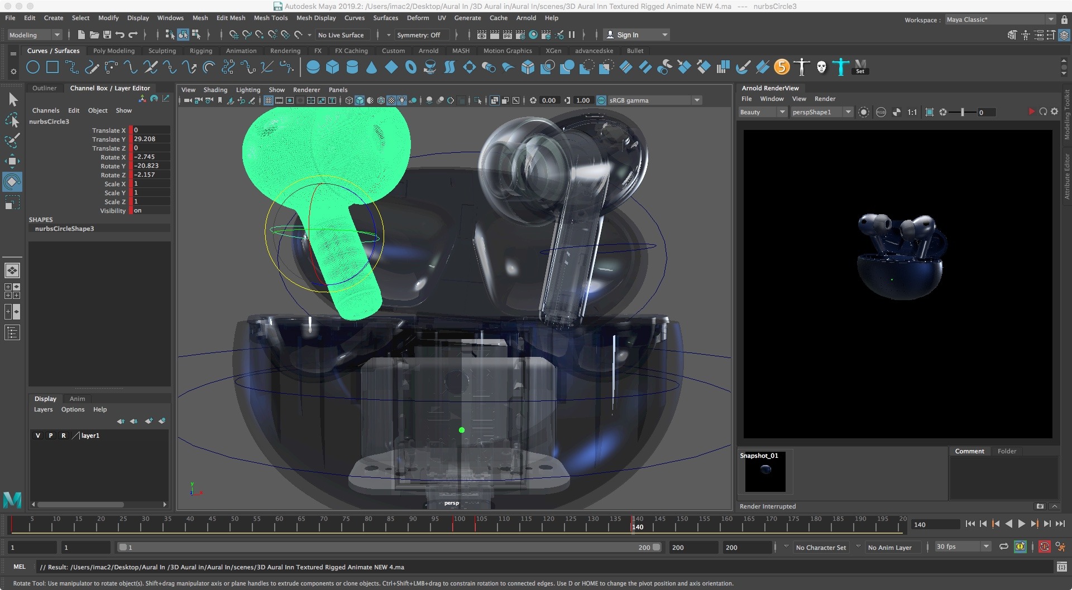Click the render view exposure slider

click(963, 112)
